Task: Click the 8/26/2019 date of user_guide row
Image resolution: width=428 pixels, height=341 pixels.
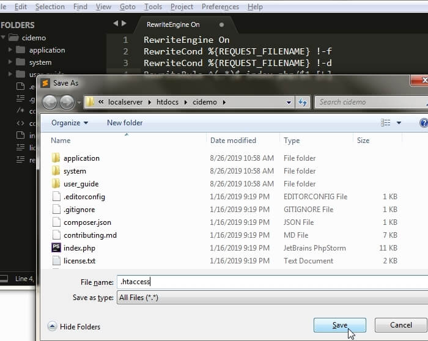Action: click(242, 184)
